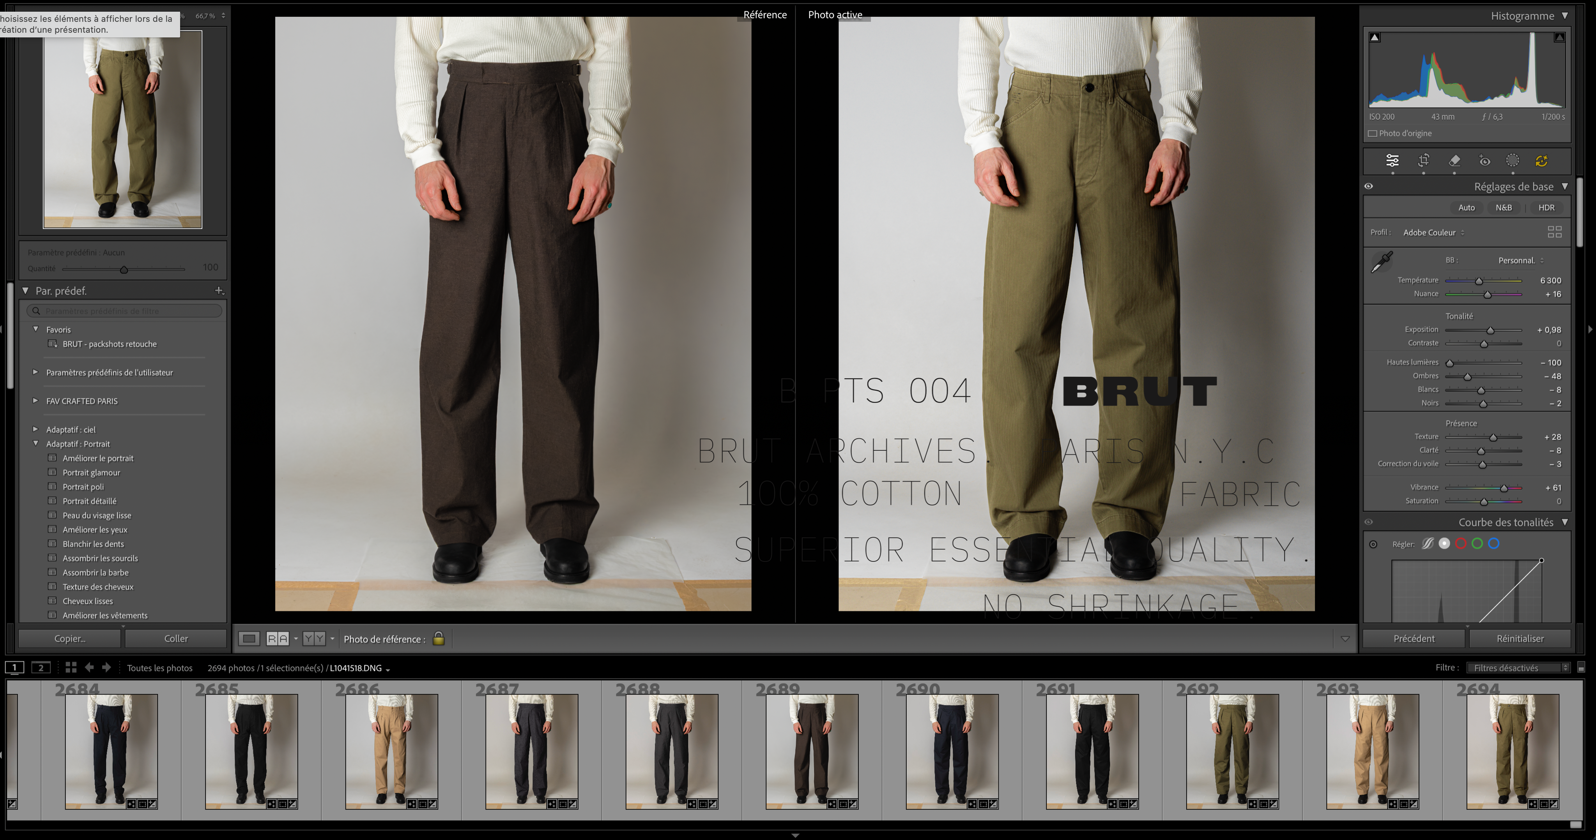Check the Photo d'origine checkbox
The height and width of the screenshot is (840, 1596).
click(x=1372, y=134)
